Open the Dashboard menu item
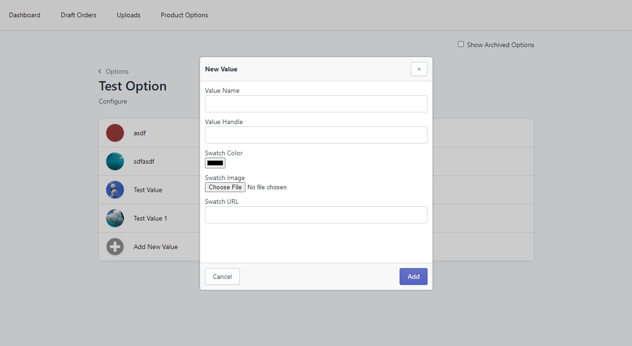The width and height of the screenshot is (632, 346). coord(25,15)
